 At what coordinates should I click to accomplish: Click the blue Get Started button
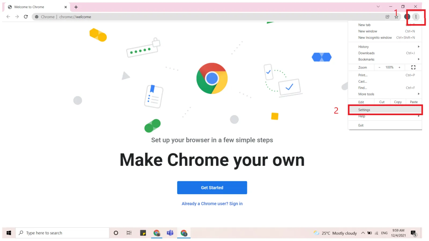point(212,188)
